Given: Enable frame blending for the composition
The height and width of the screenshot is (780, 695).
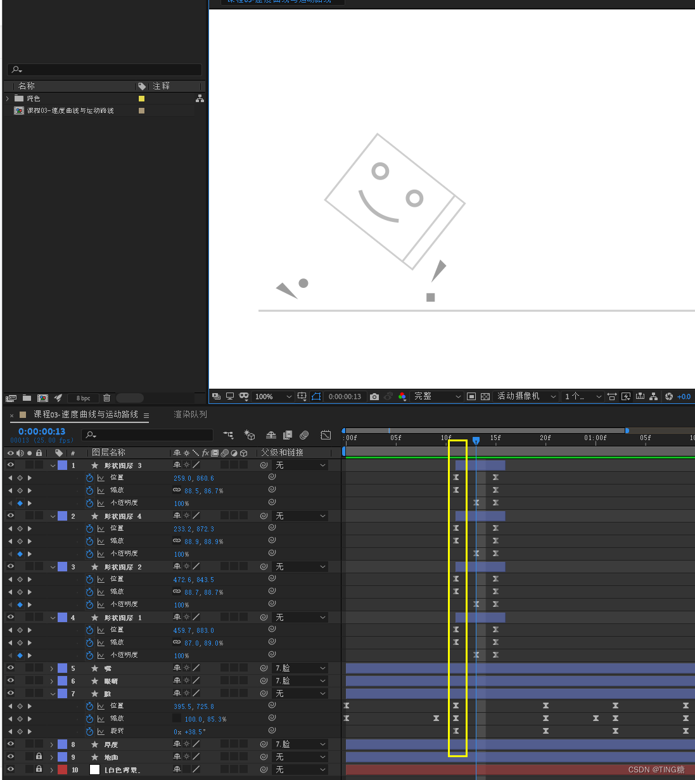Looking at the screenshot, I should 288,435.
